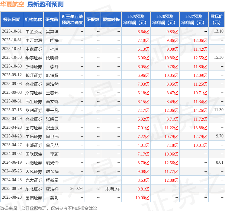The height and width of the screenshot is (211, 225).
Task: Click the 2025预测净利润 column header
Action: (x=136, y=19)
